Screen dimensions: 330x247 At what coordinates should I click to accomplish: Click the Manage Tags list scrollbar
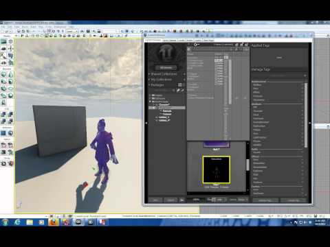pos(306,115)
